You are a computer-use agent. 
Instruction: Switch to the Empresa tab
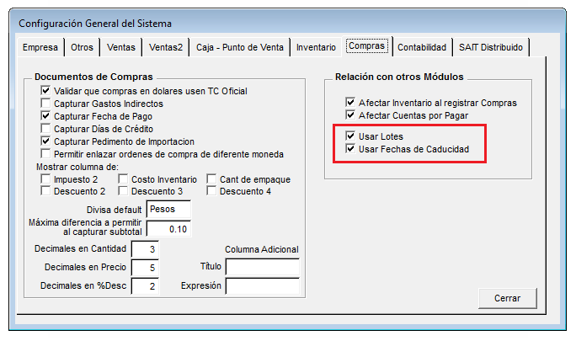tap(40, 47)
